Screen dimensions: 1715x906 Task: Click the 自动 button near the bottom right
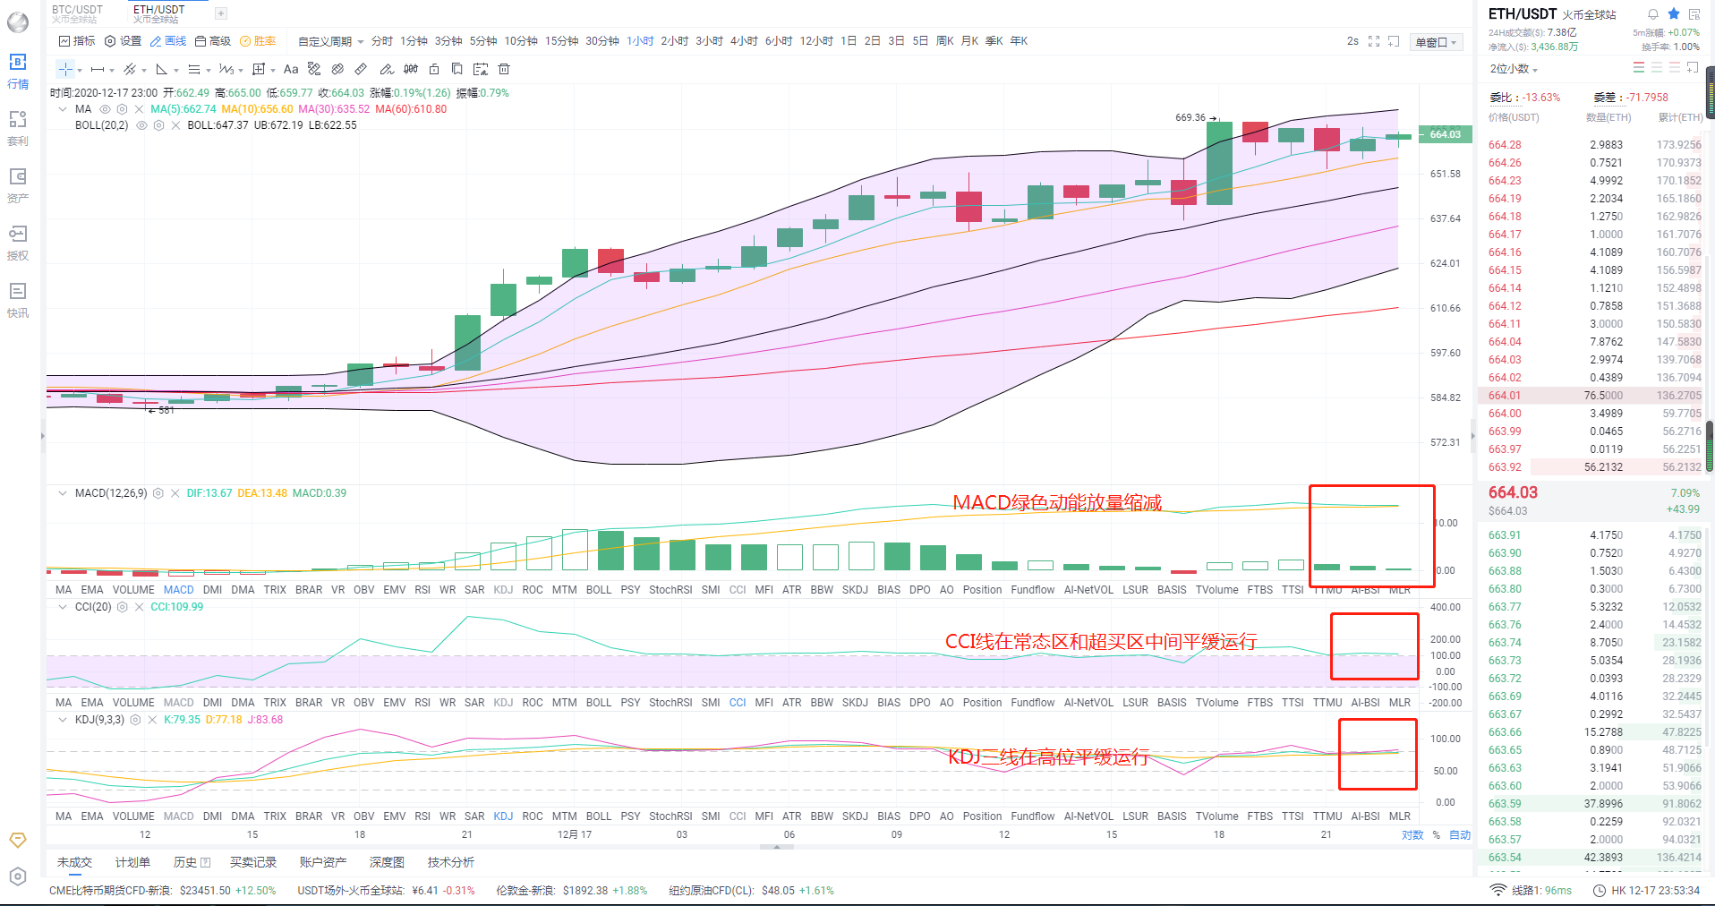coord(1459,834)
